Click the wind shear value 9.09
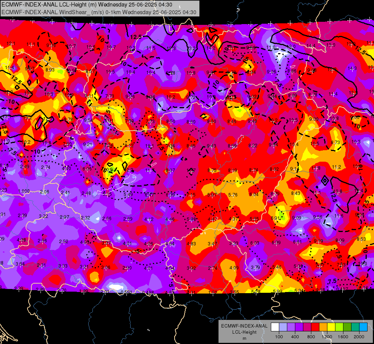This screenshot has height=344, width=374. [x=296, y=218]
